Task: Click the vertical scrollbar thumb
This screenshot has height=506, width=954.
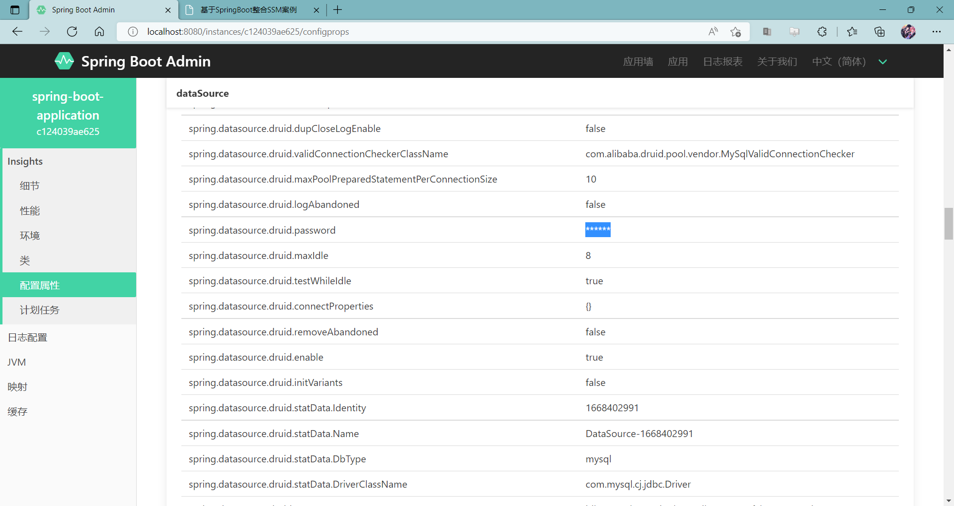Action: (x=949, y=224)
